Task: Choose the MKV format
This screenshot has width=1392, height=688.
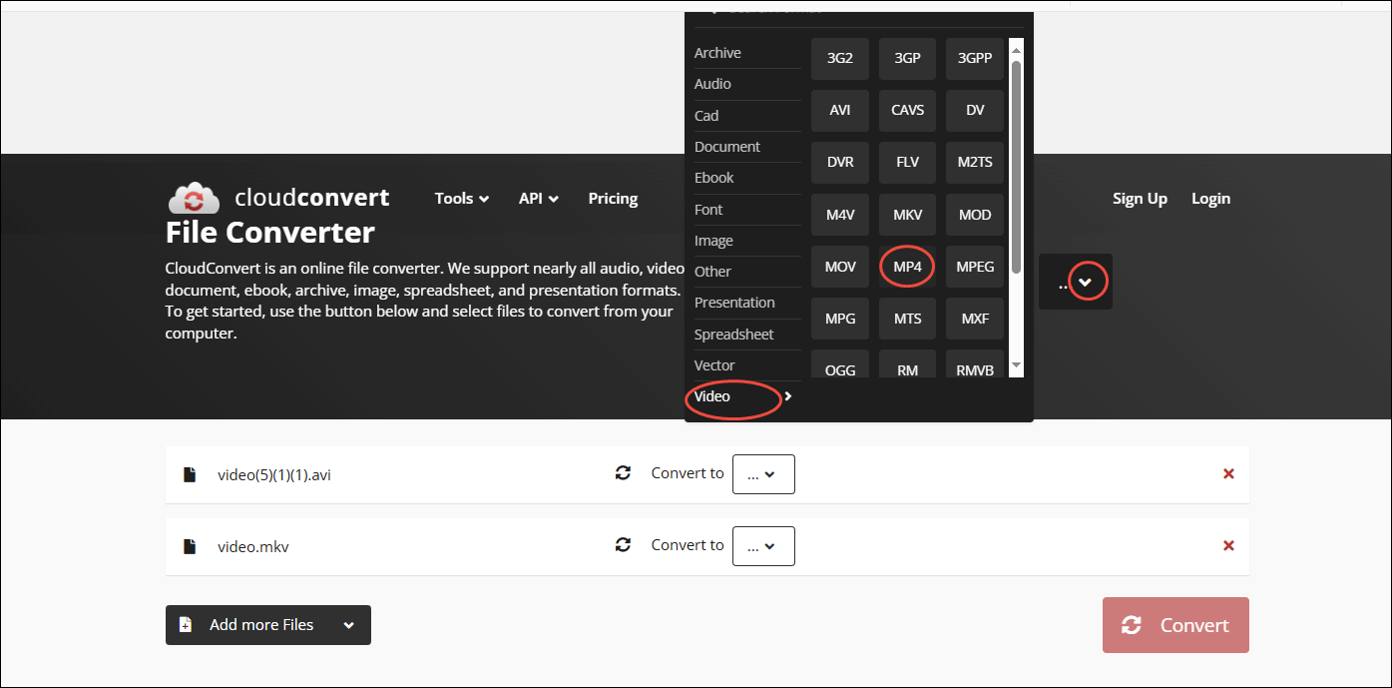Action: (908, 215)
